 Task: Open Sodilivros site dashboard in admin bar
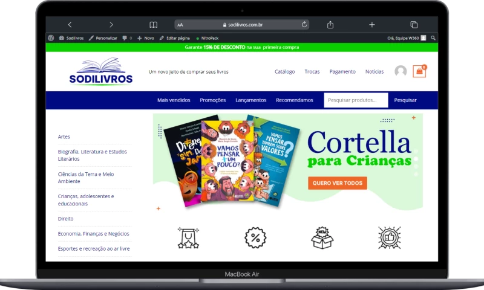[71, 38]
